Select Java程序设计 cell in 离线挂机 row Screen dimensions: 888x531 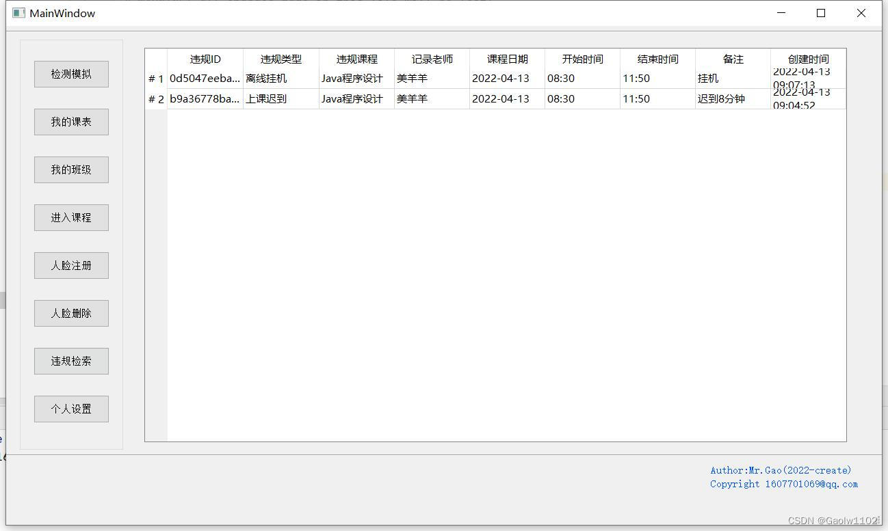click(x=356, y=79)
